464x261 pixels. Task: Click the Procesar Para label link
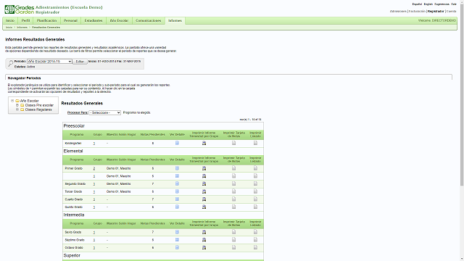coord(78,113)
